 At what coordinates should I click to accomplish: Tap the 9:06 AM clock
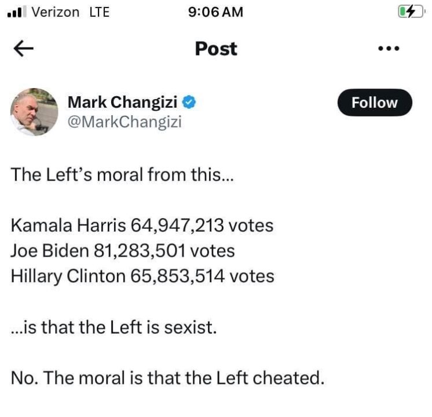coord(215,12)
